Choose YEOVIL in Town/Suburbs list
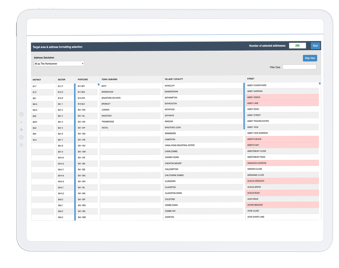This screenshot has width=339, height=268. click(130, 128)
